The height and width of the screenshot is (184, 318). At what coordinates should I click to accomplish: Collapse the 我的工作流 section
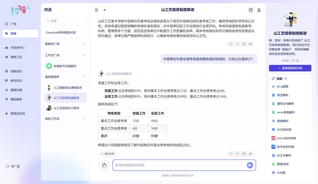84,119
